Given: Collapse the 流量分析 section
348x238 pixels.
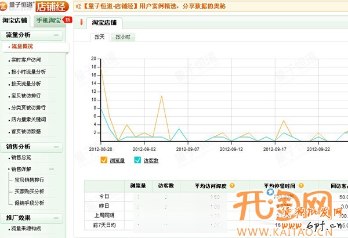Looking at the screenshot, I should [57, 35].
